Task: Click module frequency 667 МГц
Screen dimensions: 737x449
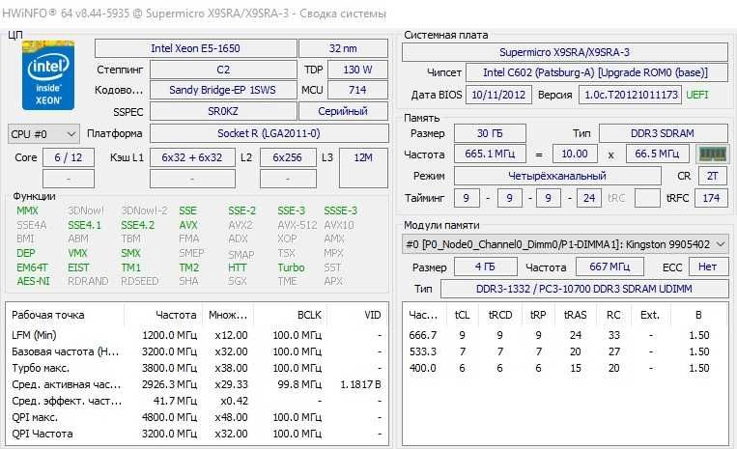Action: pyautogui.click(x=609, y=267)
